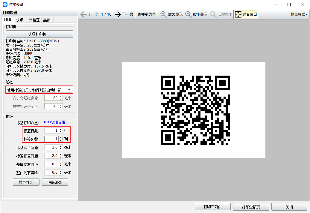The height and width of the screenshot is (213, 310).
Task: Click the zoom out magnifier icon
Action: point(188,14)
